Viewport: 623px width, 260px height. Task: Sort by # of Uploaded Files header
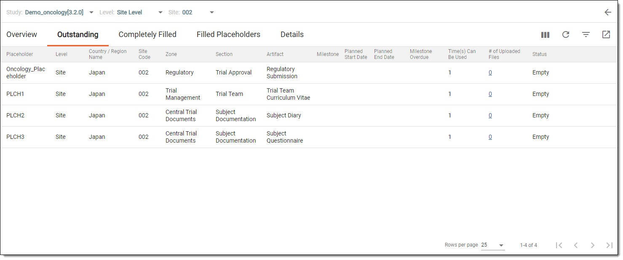[504, 54]
